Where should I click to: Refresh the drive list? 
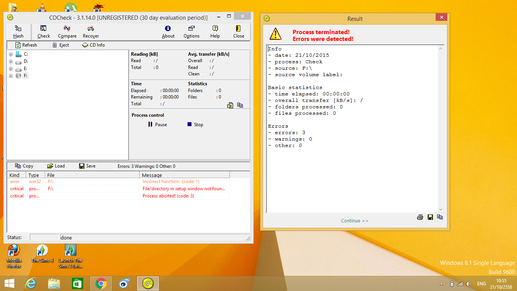26,45
